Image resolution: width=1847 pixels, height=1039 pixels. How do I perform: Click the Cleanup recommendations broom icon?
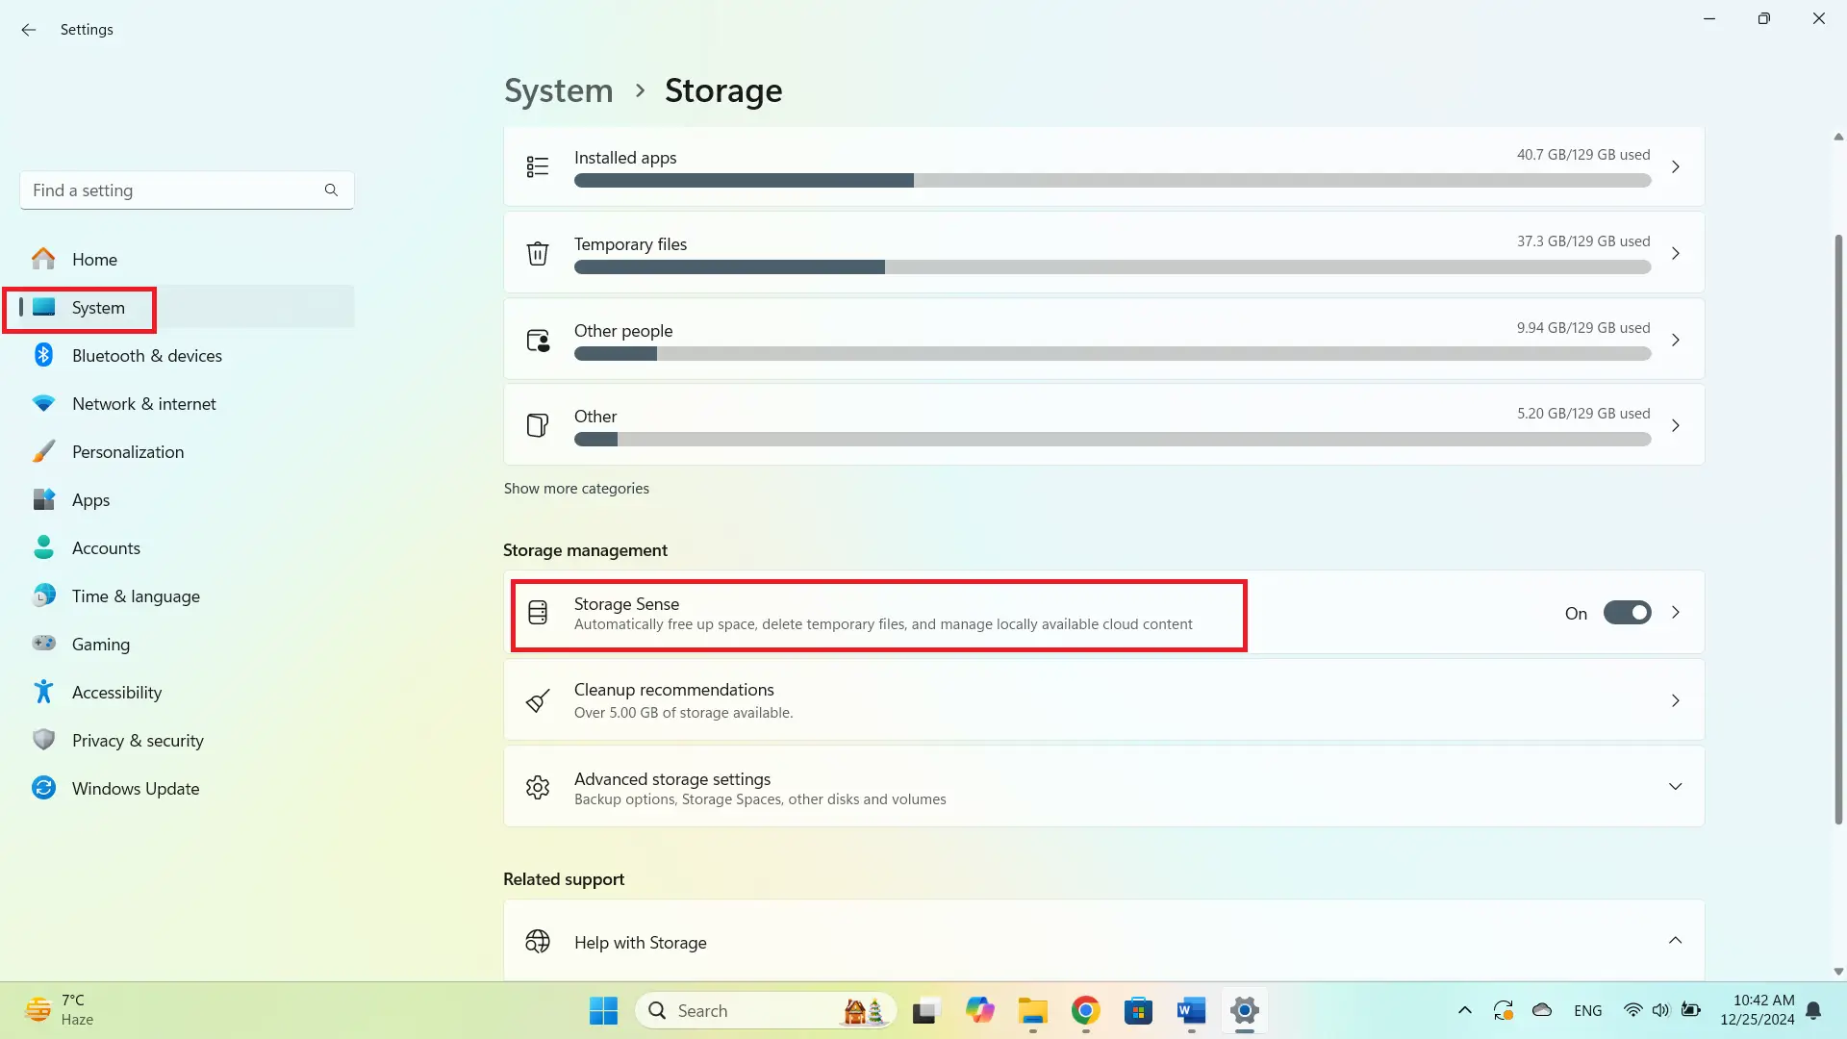(x=538, y=700)
